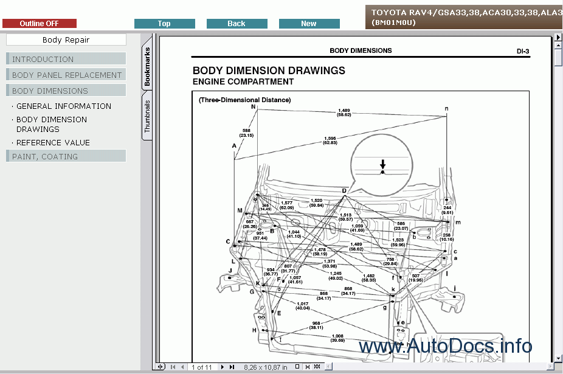Open the document pane menu arrow at top right
The width and height of the screenshot is (563, 374).
[x=558, y=37]
